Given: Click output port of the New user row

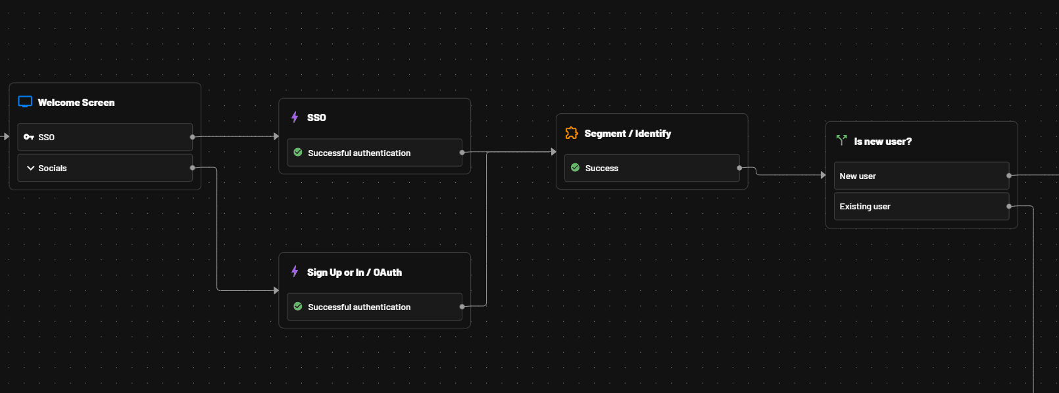Looking at the screenshot, I should [1009, 176].
